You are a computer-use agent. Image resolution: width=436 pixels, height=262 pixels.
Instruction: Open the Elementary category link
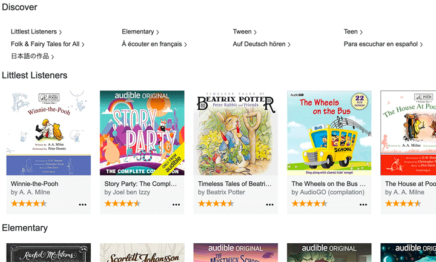point(140,32)
